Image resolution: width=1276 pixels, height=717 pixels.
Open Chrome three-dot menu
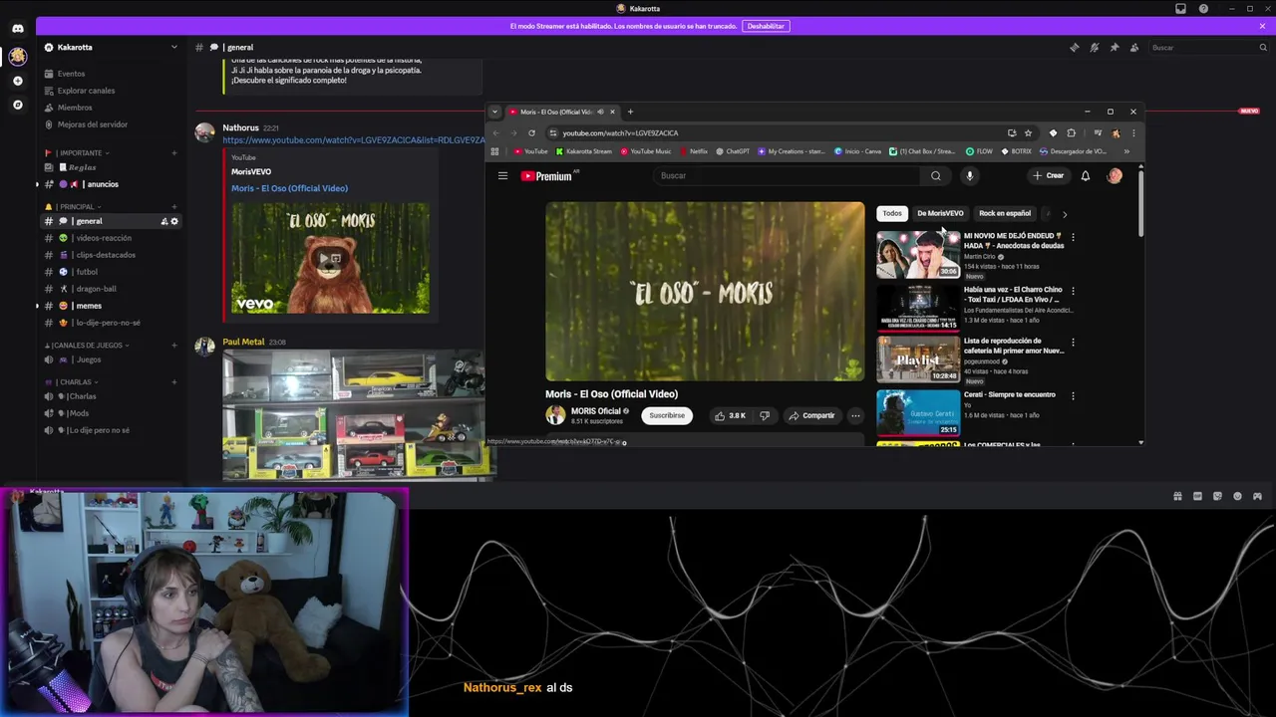coord(1132,132)
